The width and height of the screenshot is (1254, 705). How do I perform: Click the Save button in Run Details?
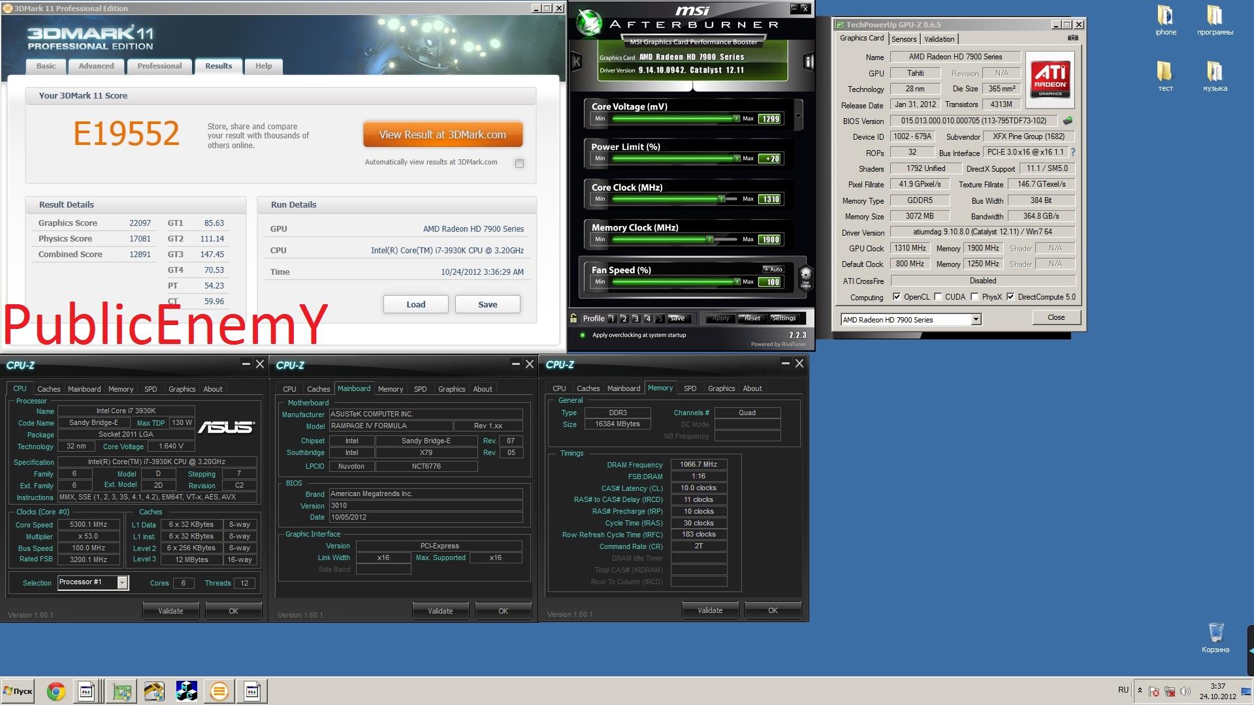click(487, 304)
